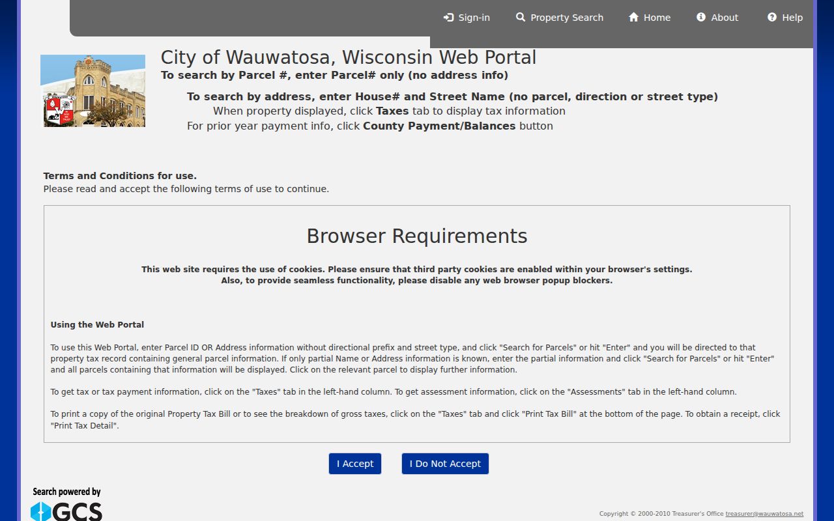Click the County Payment/Balances instruction line
The image size is (834, 521).
pos(370,126)
